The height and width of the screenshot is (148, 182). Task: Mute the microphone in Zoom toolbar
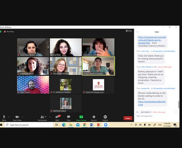pos(4,117)
